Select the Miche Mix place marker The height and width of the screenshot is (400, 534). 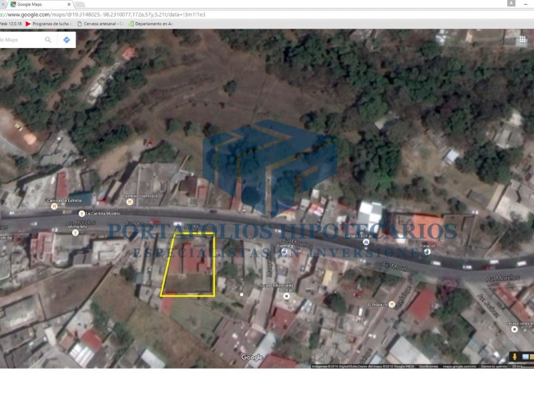click(x=75, y=233)
